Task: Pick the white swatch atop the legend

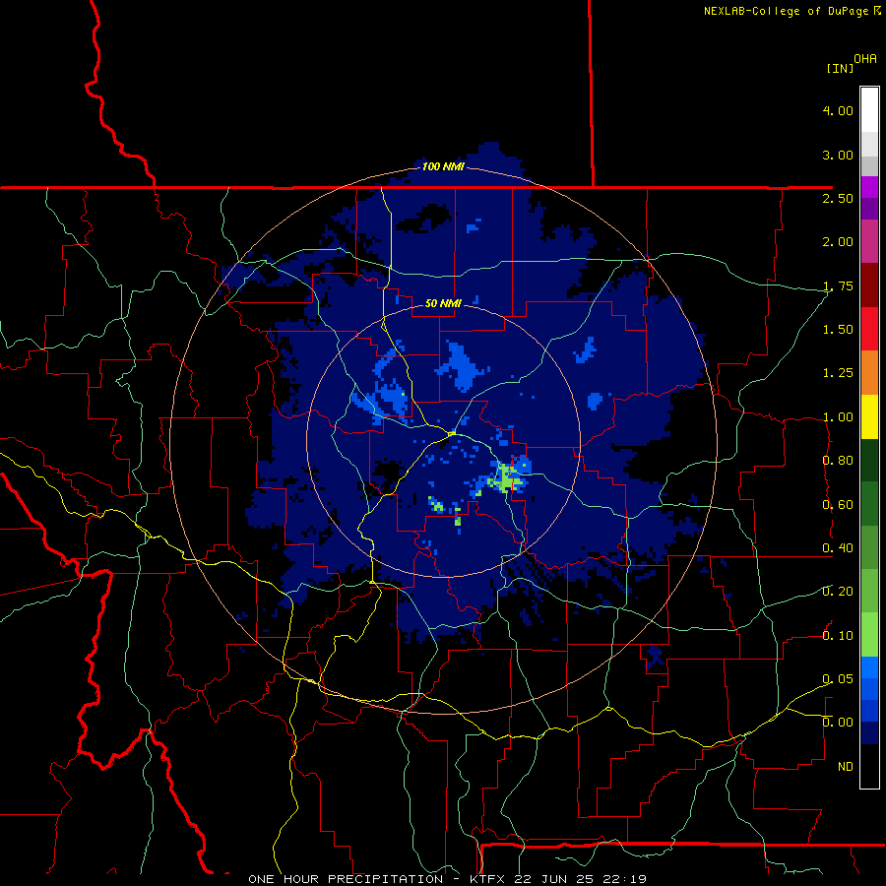Action: pyautogui.click(x=869, y=109)
